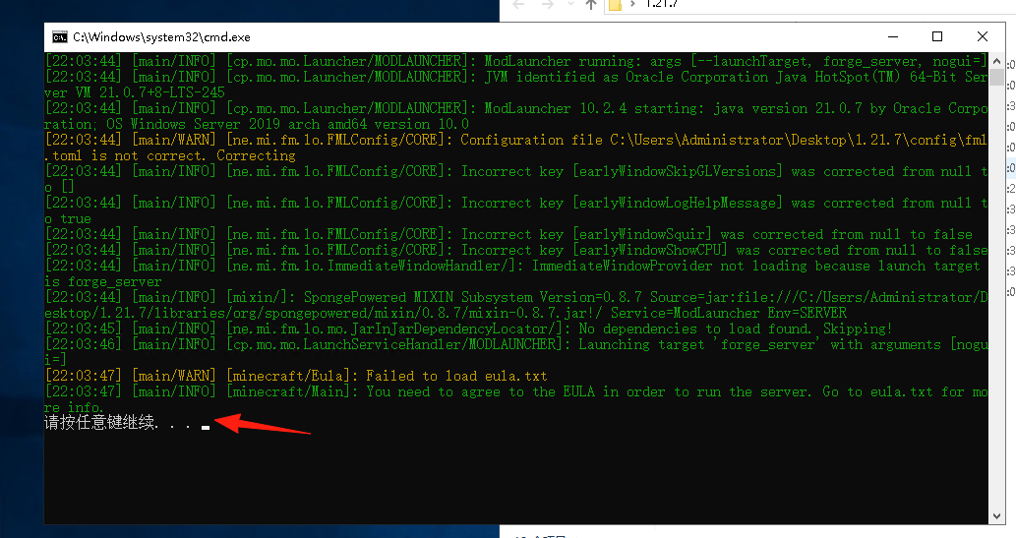Click the console vertical scrollbar track
This screenshot has height=538, width=1016.
(x=996, y=290)
